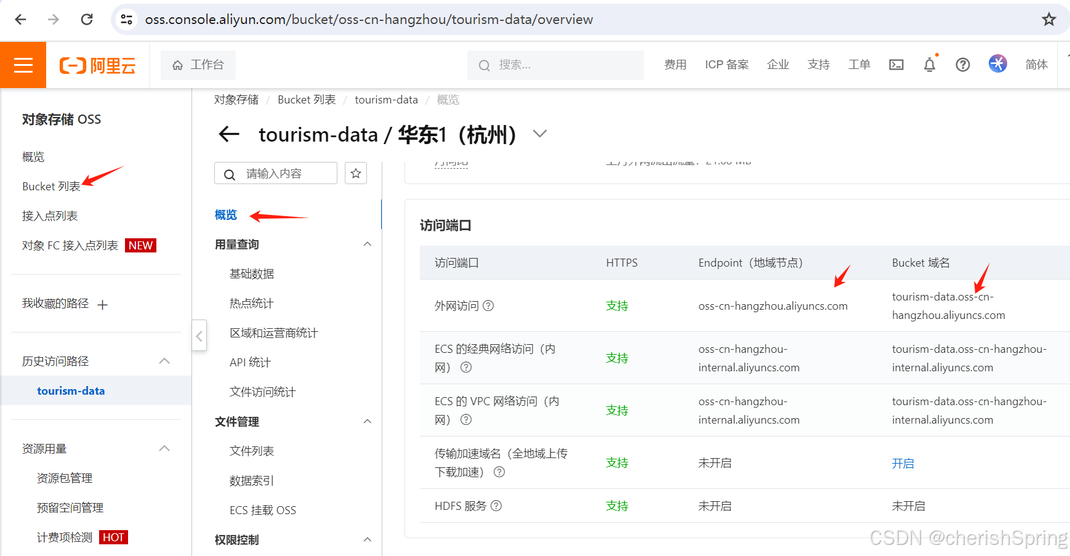Viewport: 1070px width, 556px height.
Task: Click 对象存储 in the breadcrumb
Action: pos(236,100)
